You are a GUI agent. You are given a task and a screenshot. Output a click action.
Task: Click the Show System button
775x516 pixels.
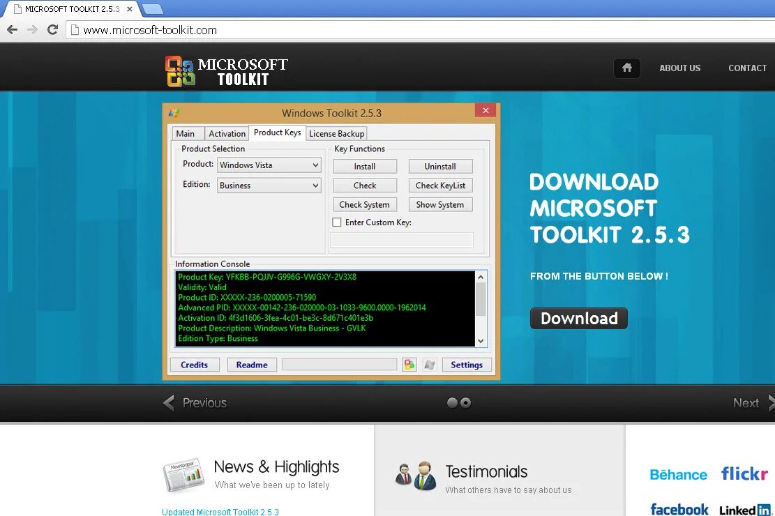[440, 204]
